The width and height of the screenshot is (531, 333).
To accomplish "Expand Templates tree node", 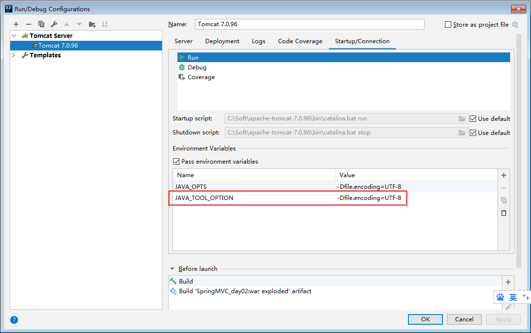I will 14,55.
